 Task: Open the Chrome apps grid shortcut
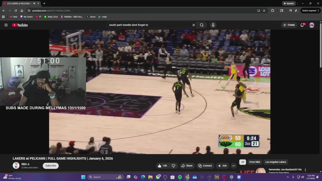tap(3, 17)
